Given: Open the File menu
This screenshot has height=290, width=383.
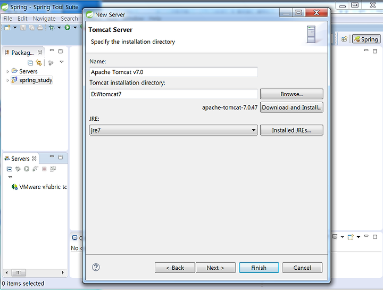Looking at the screenshot, I should point(7,19).
